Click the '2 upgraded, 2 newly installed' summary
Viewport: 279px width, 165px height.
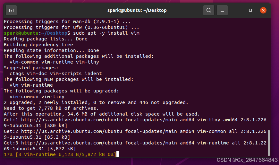click(96, 102)
